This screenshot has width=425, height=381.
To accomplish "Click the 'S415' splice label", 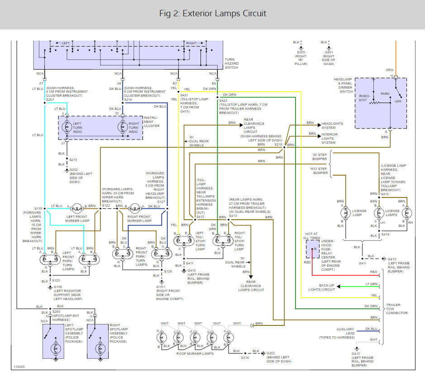I will (385, 194).
